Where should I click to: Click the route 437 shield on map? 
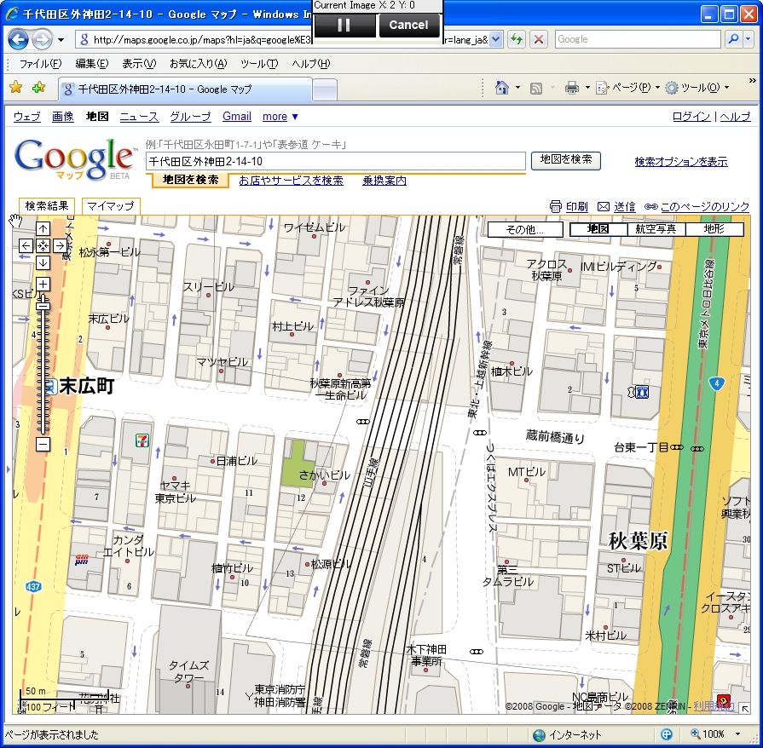point(33,586)
